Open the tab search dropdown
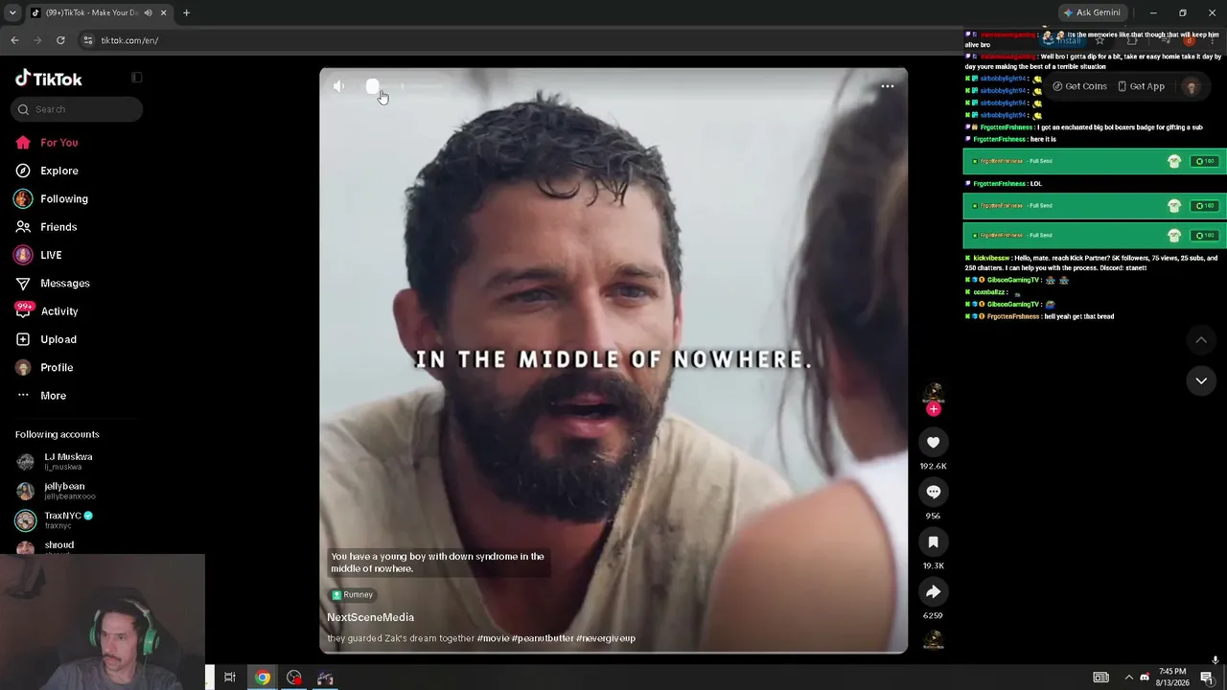This screenshot has width=1227, height=690. point(12,12)
